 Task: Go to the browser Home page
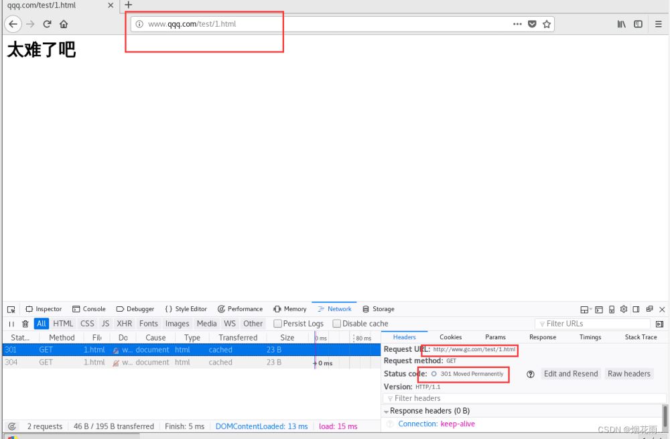[64, 24]
